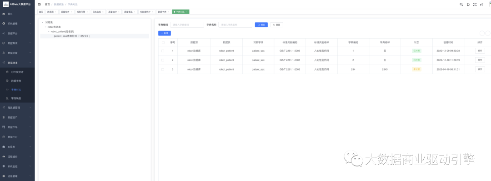This screenshot has width=491, height=181.
Task: Click the yellow 未对照 status tag
Action: (416, 69)
